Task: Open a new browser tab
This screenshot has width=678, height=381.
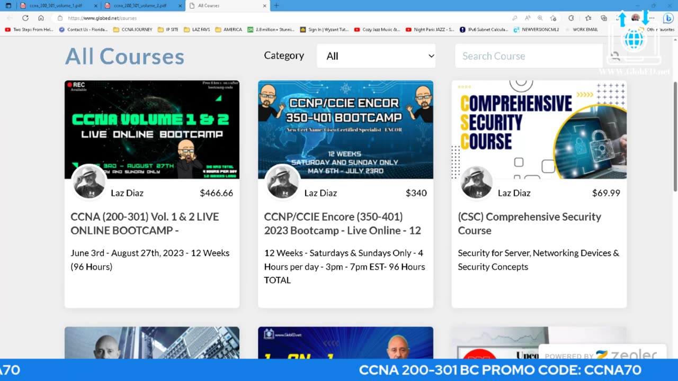Action: pyautogui.click(x=276, y=5)
